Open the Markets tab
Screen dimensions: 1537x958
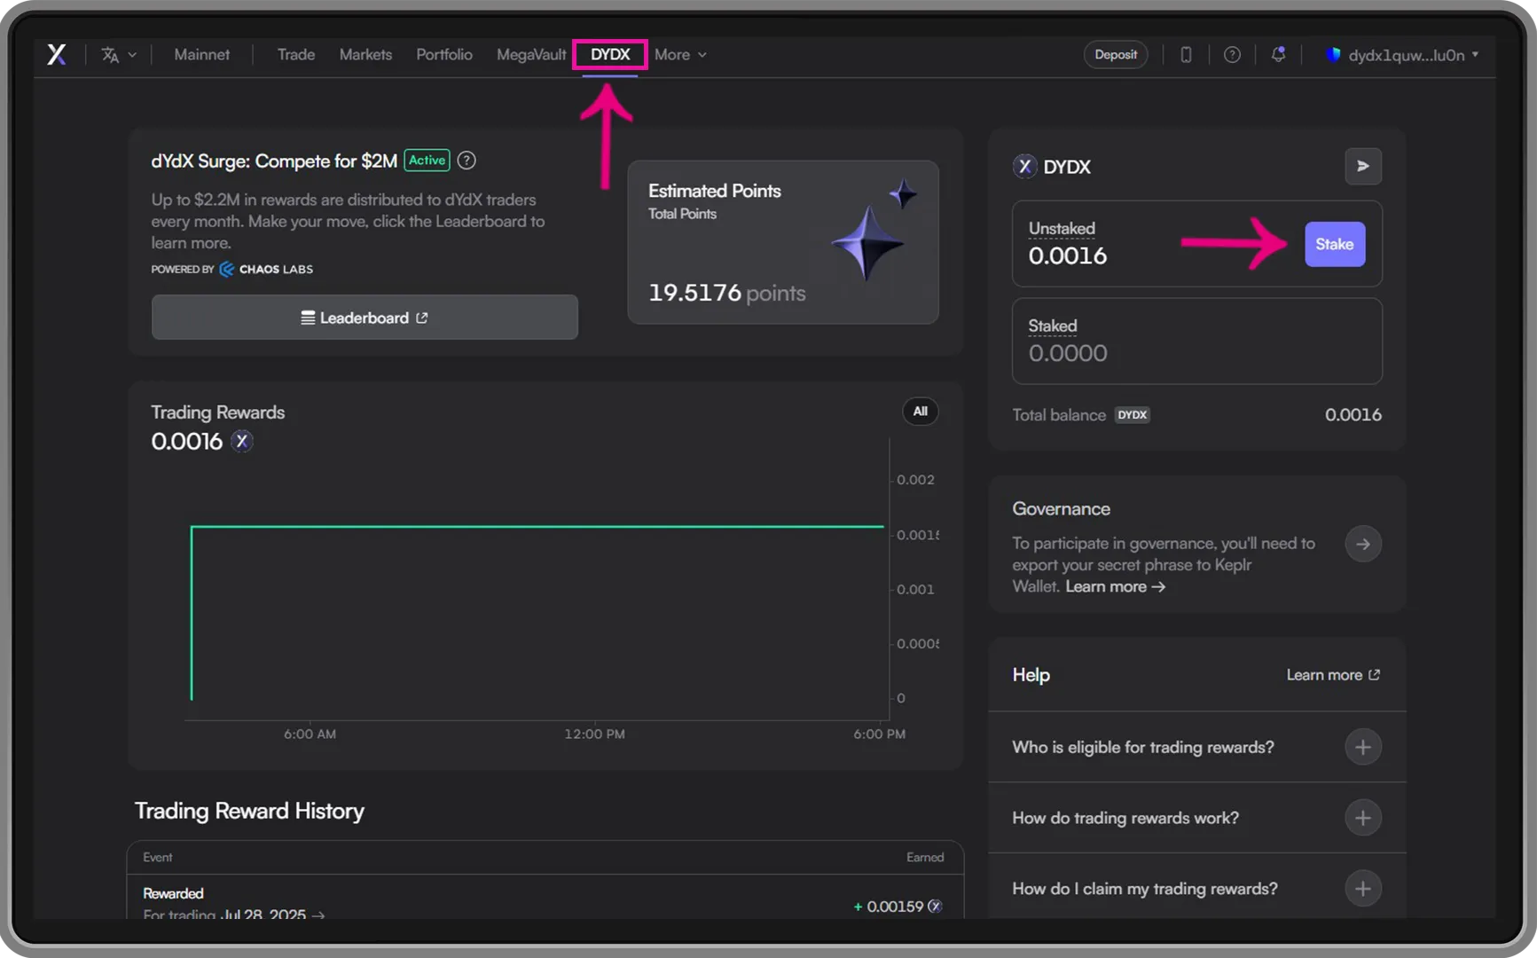pyautogui.click(x=365, y=54)
